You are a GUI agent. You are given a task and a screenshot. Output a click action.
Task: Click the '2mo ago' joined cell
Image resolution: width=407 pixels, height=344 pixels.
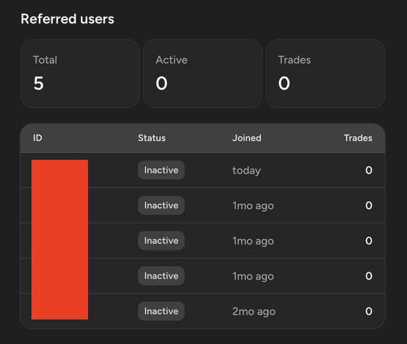254,311
